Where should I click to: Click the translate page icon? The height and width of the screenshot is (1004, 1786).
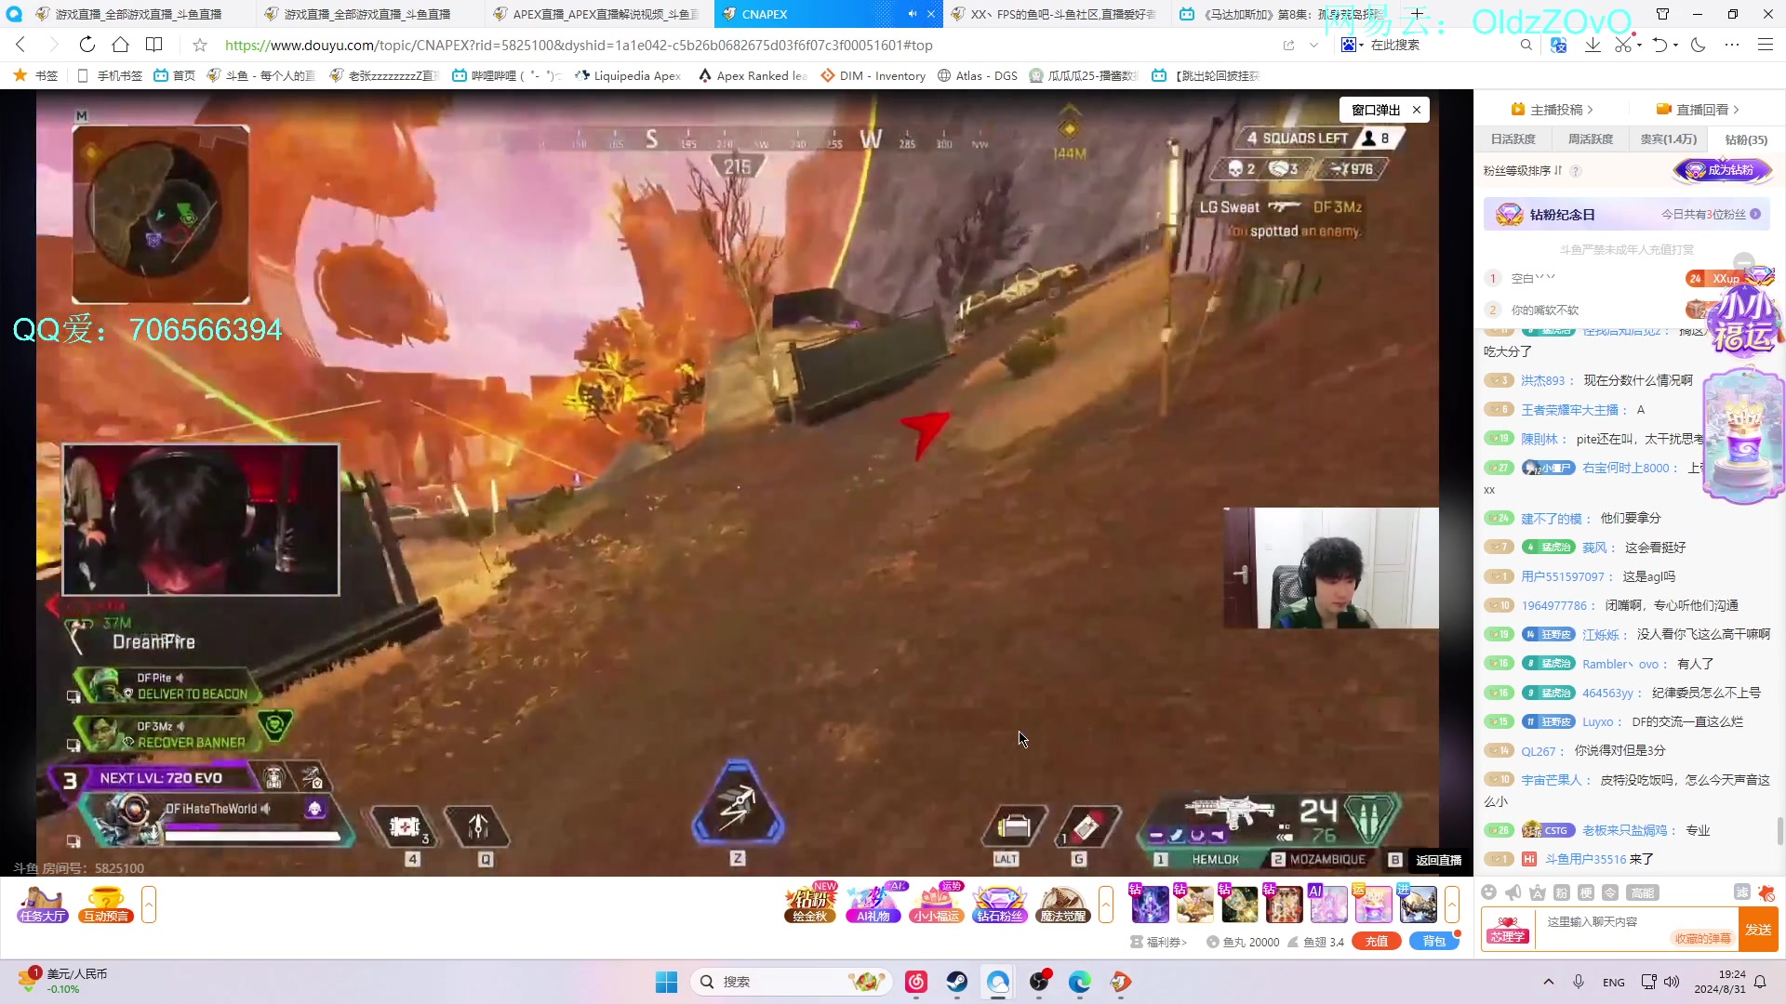coord(1559,45)
